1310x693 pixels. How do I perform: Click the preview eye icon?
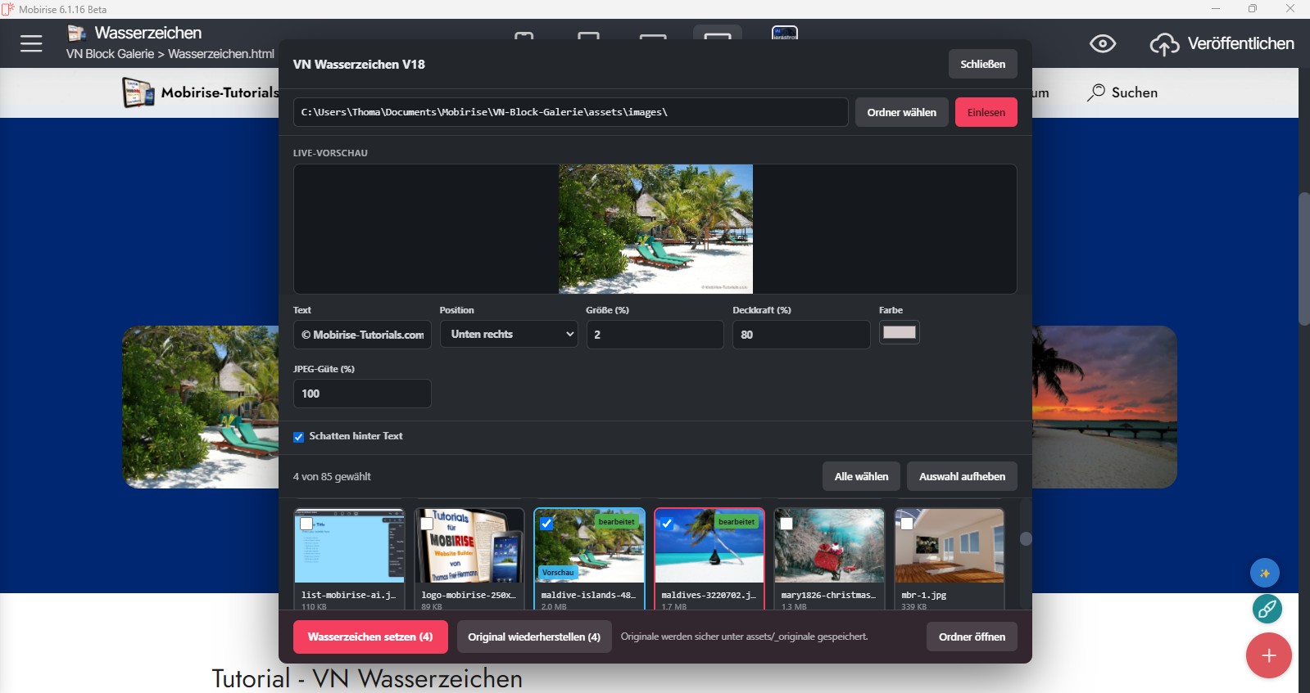pos(1103,43)
